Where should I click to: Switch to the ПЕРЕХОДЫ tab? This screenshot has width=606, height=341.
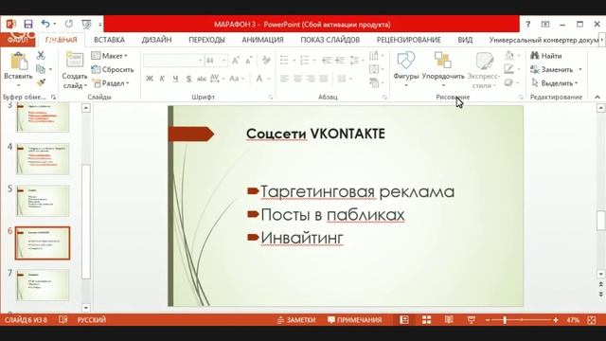coord(206,40)
